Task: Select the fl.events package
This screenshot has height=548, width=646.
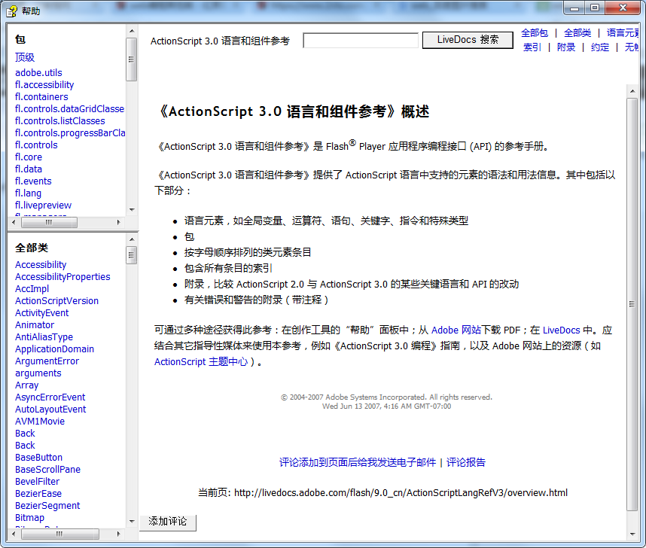Action: (32, 181)
